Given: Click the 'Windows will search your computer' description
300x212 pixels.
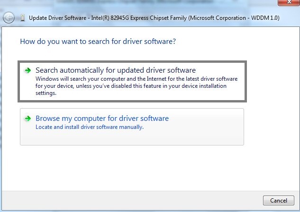Looking at the screenshot, I should click(x=136, y=86).
